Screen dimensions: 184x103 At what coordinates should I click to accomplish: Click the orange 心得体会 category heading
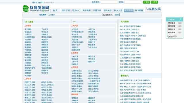coord(75,67)
